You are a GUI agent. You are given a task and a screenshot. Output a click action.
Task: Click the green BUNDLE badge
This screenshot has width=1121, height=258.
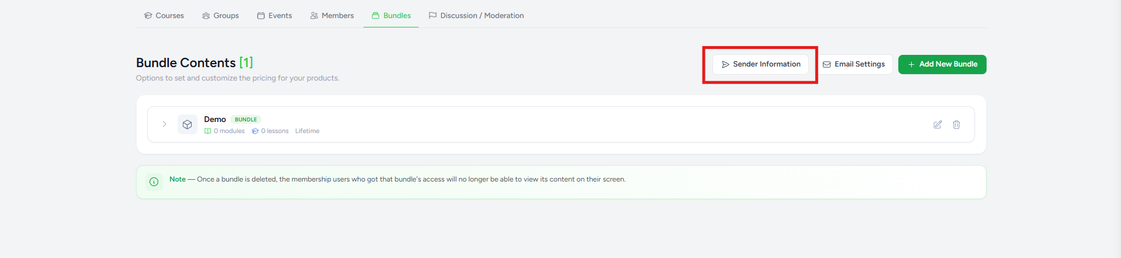tap(245, 120)
